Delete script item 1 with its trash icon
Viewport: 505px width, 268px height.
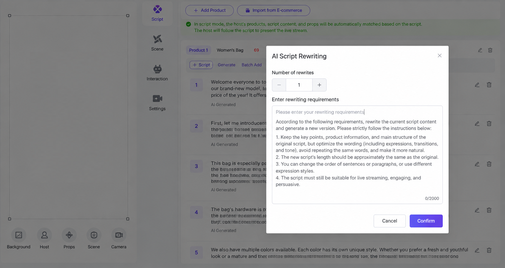click(489, 85)
